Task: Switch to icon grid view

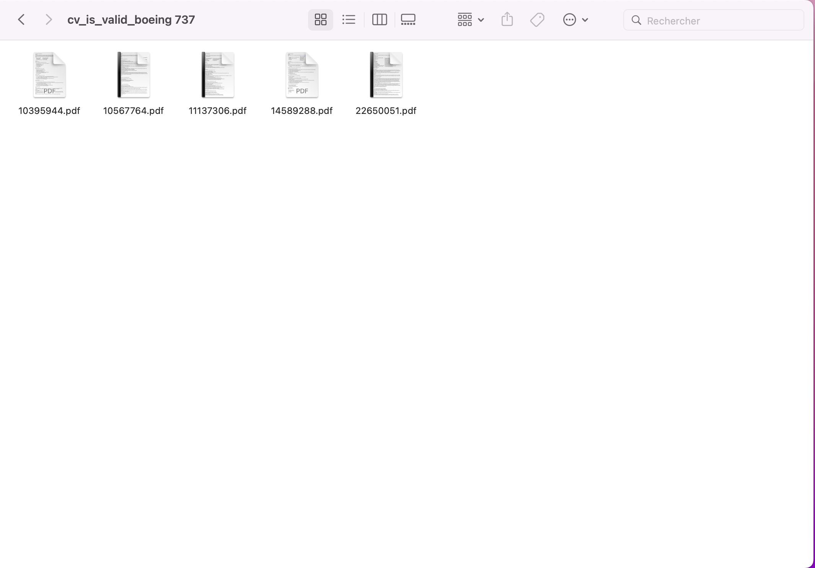Action: coord(320,19)
